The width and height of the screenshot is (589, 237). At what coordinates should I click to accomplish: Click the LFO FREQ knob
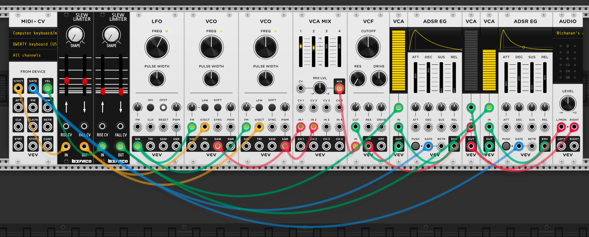pos(157,47)
